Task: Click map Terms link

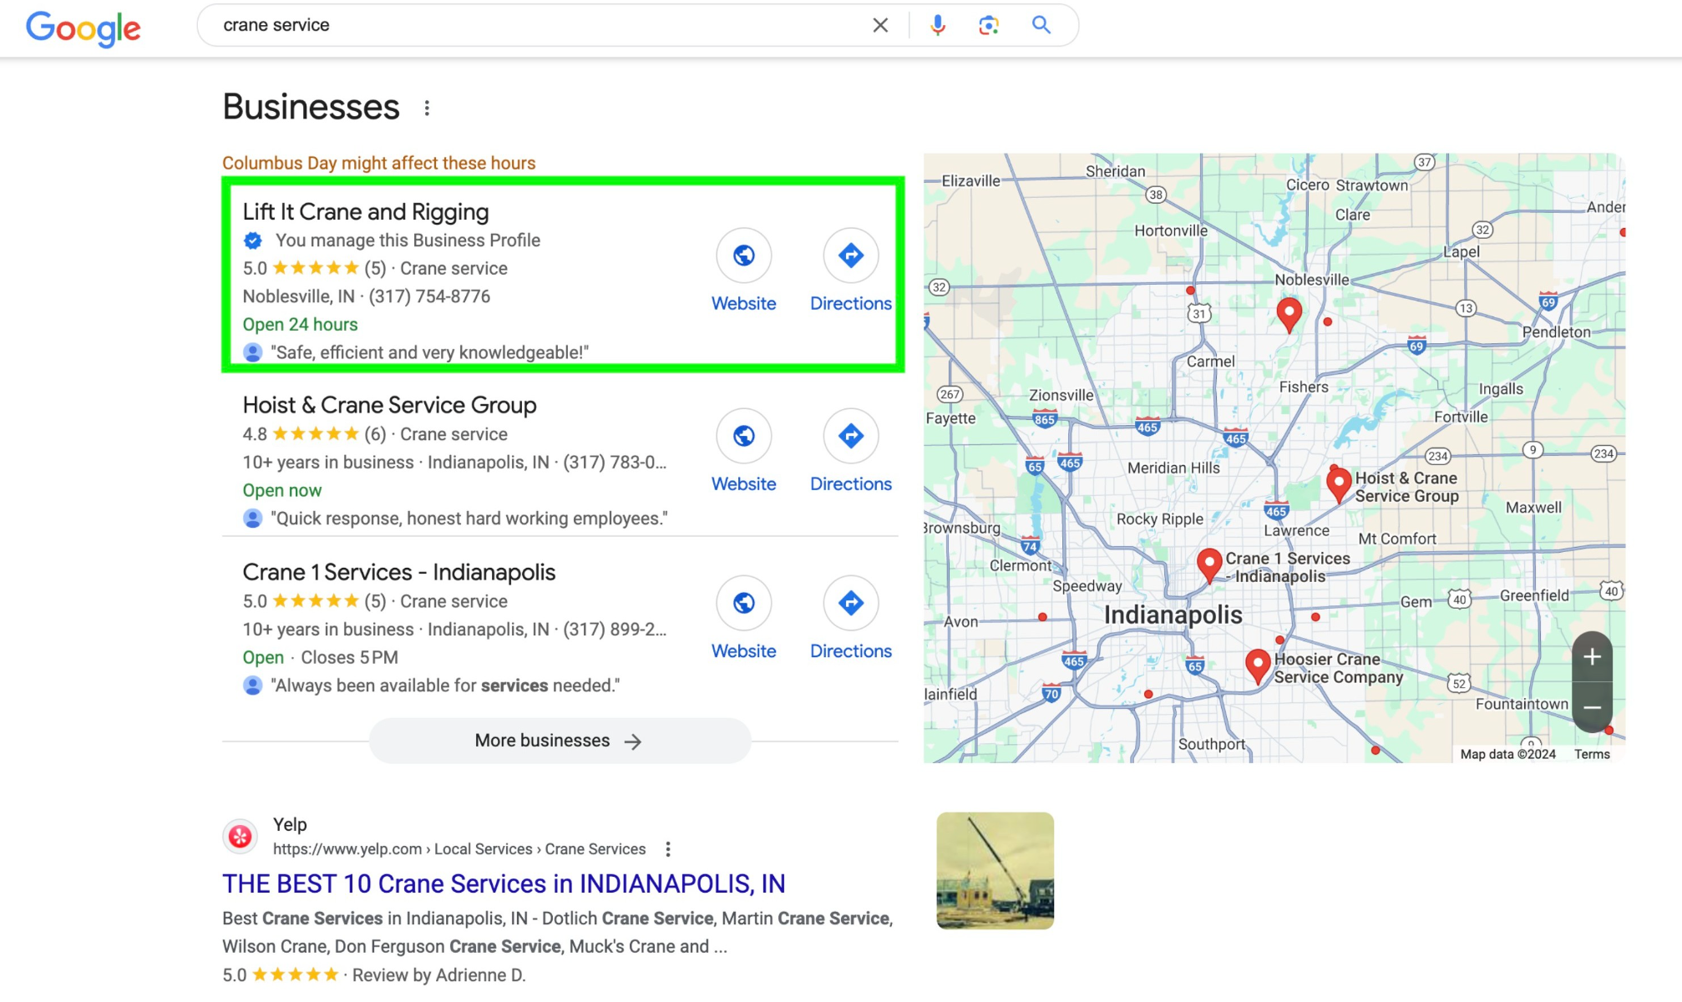Action: coord(1592,754)
